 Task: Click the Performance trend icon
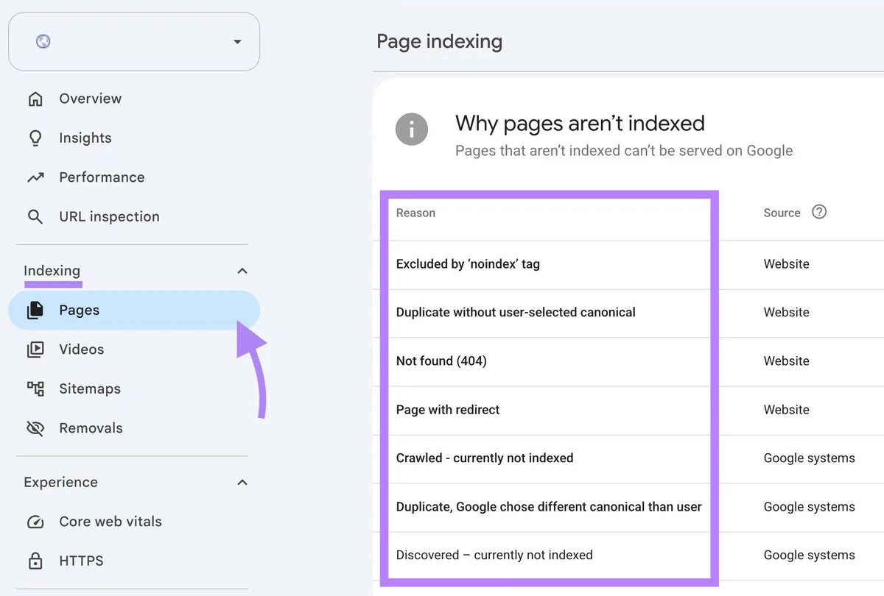coord(35,177)
